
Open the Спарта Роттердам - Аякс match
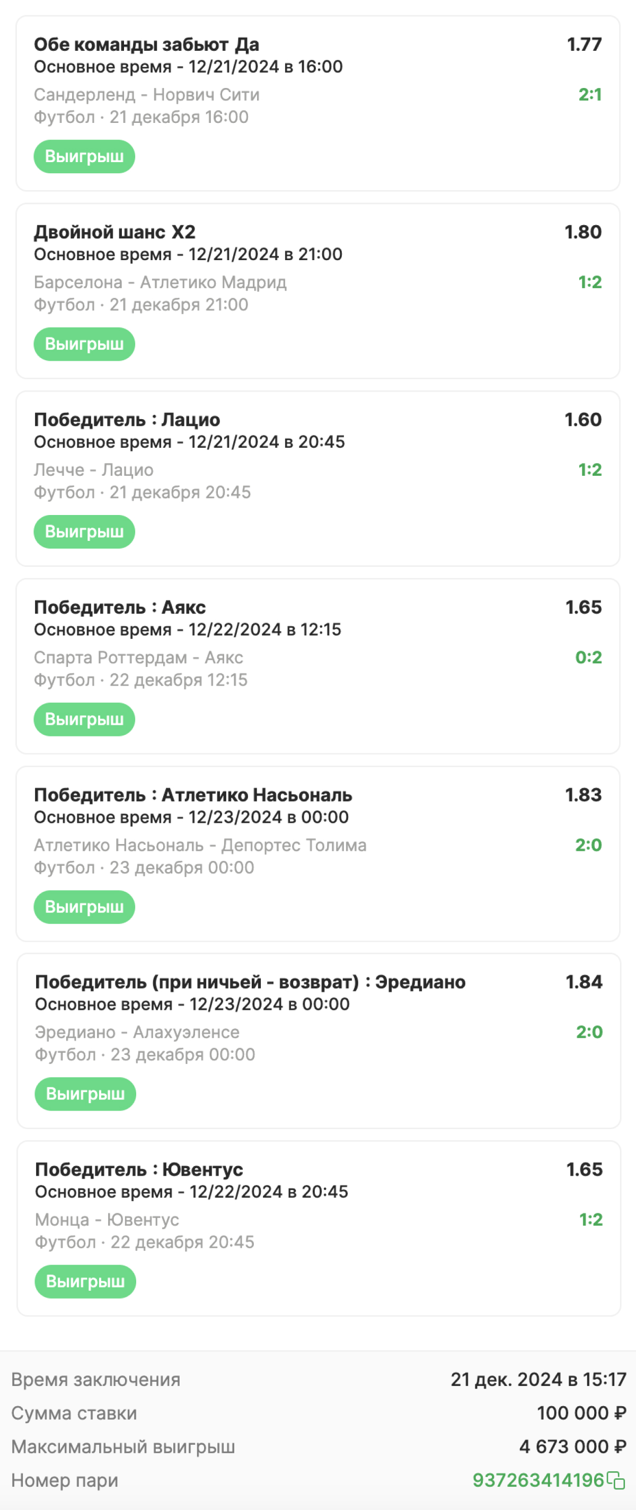[138, 657]
